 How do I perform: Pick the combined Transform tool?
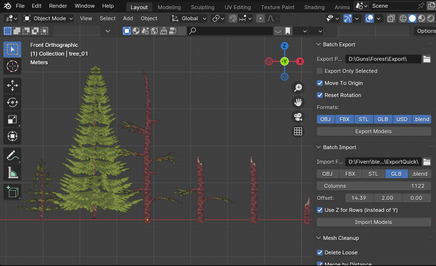pyautogui.click(x=12, y=136)
